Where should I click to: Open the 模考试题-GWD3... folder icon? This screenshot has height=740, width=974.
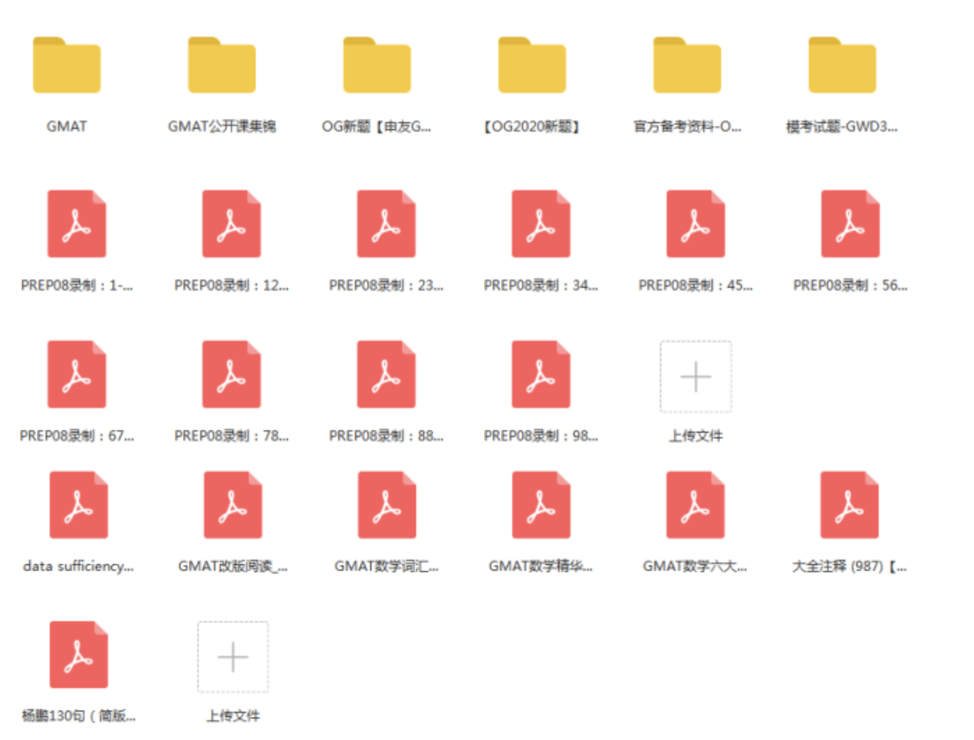pos(842,65)
